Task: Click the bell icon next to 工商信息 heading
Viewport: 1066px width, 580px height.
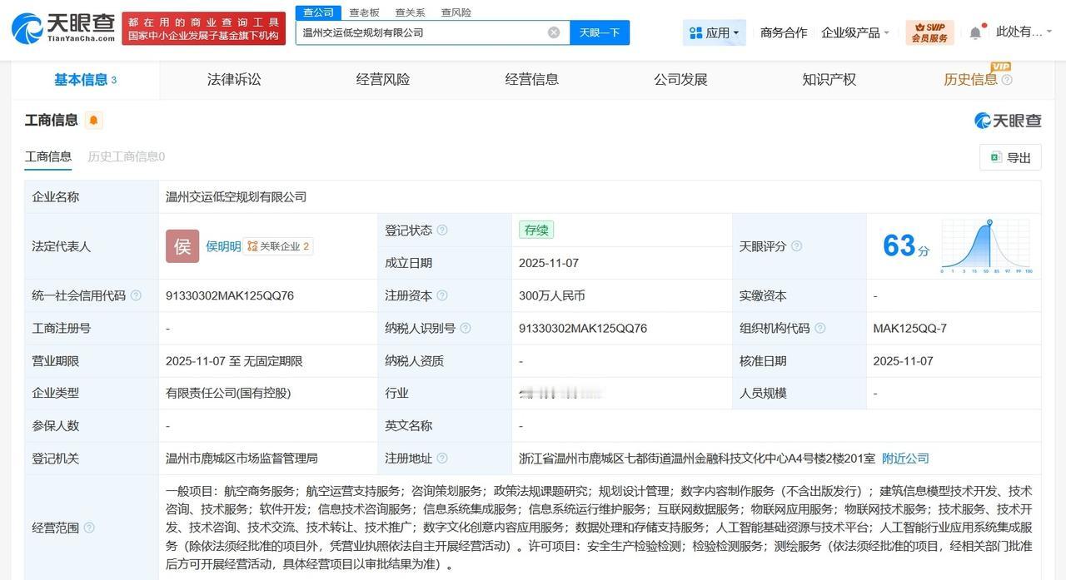Action: (x=92, y=120)
